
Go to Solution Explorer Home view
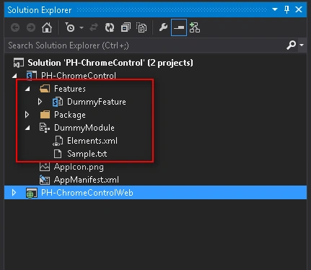[47, 27]
